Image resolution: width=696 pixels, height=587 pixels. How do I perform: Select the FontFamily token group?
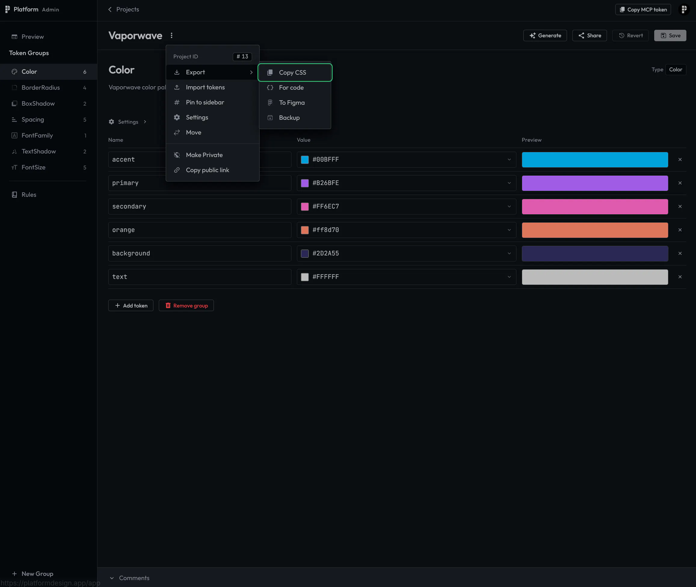48,135
